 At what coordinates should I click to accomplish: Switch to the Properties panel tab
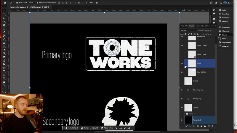[x=182, y=26]
